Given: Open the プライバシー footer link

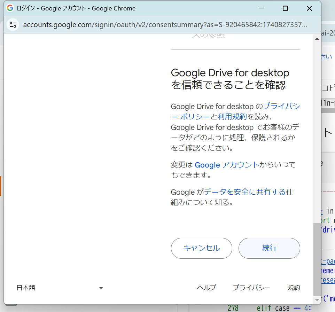Looking at the screenshot, I should click(x=251, y=288).
